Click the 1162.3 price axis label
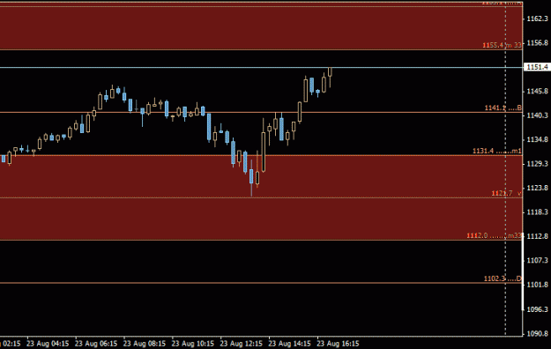Image resolution: width=551 pixels, height=349 pixels. [x=537, y=19]
